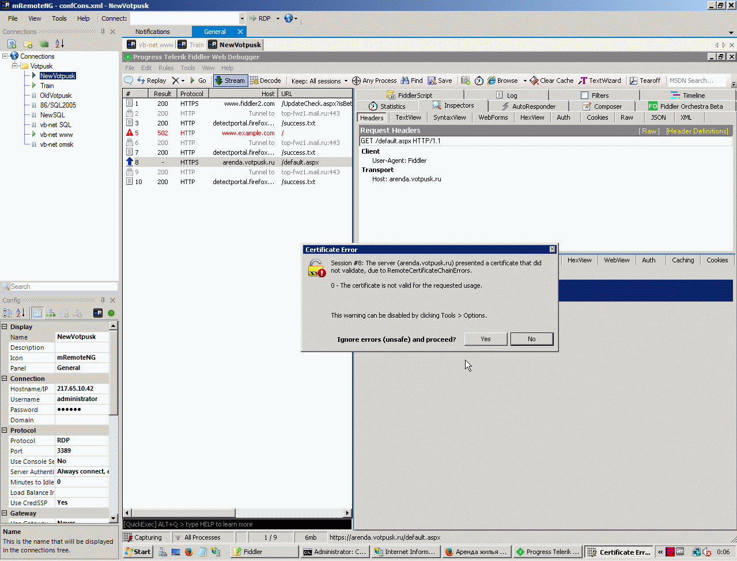Open mRemoteNG Tools menu

point(59,18)
